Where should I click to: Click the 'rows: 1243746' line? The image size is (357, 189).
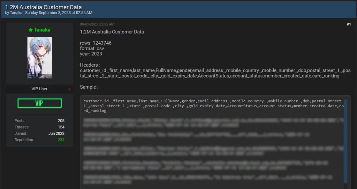(x=95, y=43)
